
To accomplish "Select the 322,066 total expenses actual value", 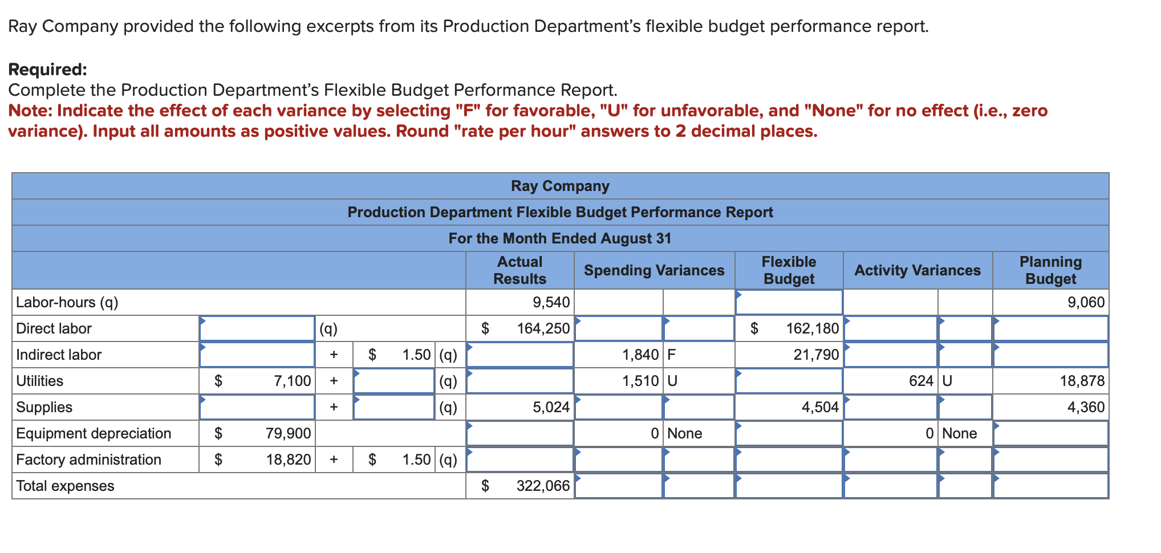I will [543, 486].
